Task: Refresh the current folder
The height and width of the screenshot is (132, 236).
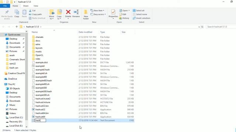Action: pos(202,27)
